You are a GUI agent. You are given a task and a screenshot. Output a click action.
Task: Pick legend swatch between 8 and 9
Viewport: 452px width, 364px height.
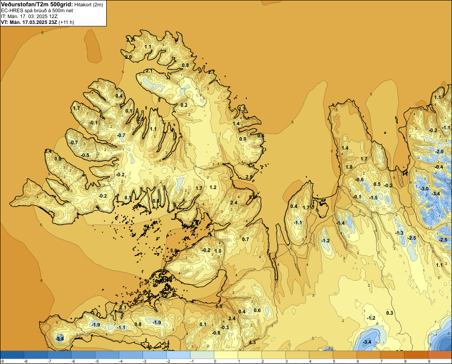point(416,355)
